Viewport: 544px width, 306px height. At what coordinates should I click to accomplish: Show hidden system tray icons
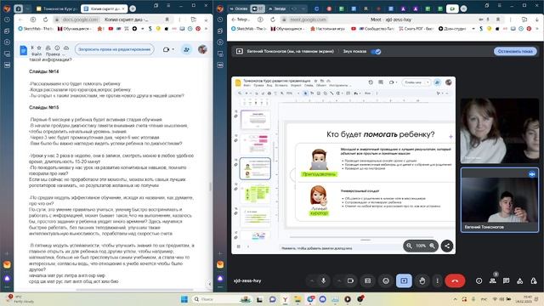[x=455, y=299]
